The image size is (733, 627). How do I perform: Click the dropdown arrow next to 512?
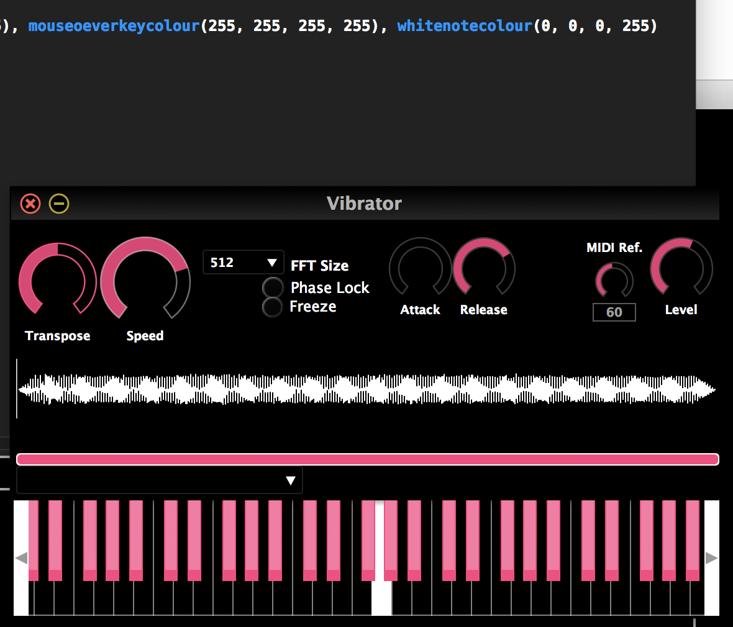pyautogui.click(x=272, y=263)
